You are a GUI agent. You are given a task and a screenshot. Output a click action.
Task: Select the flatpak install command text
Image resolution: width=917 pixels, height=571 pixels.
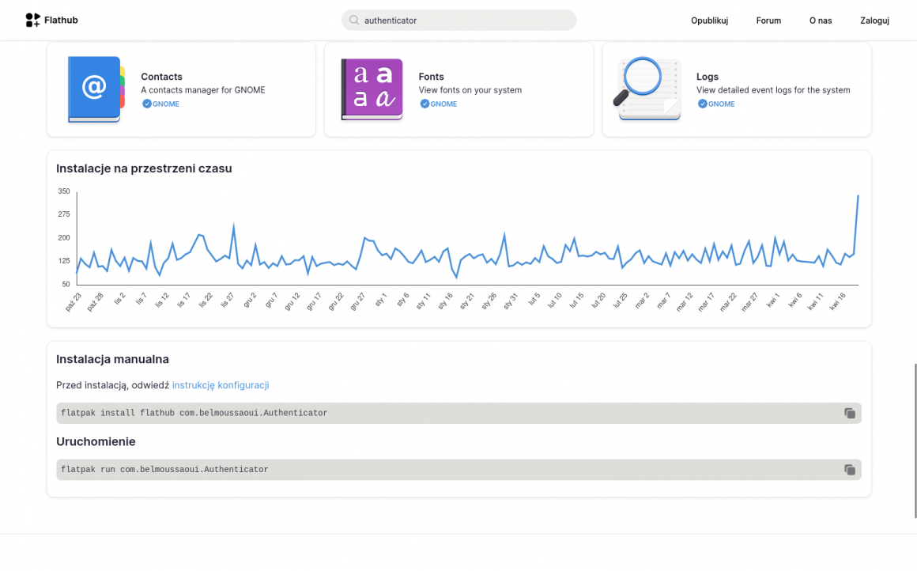(194, 413)
